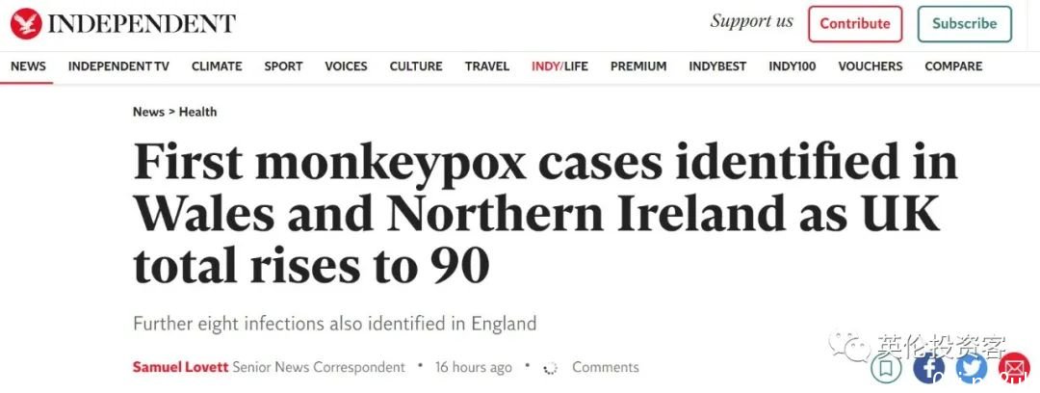The width and height of the screenshot is (1040, 393).
Task: Jump to the Comments link
Action: [606, 367]
